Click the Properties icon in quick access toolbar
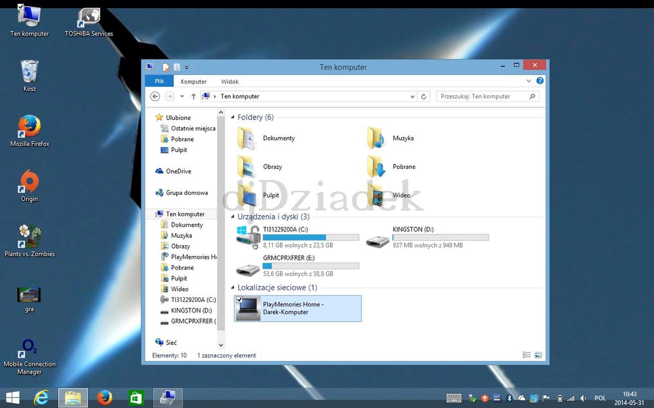Viewport: 654px width, 408px height. coord(166,67)
